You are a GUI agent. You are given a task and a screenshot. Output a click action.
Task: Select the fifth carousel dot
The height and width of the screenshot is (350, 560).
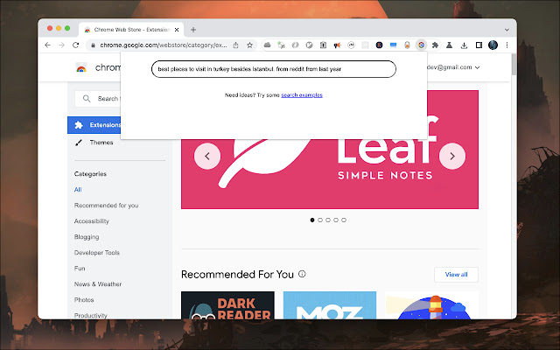(344, 220)
